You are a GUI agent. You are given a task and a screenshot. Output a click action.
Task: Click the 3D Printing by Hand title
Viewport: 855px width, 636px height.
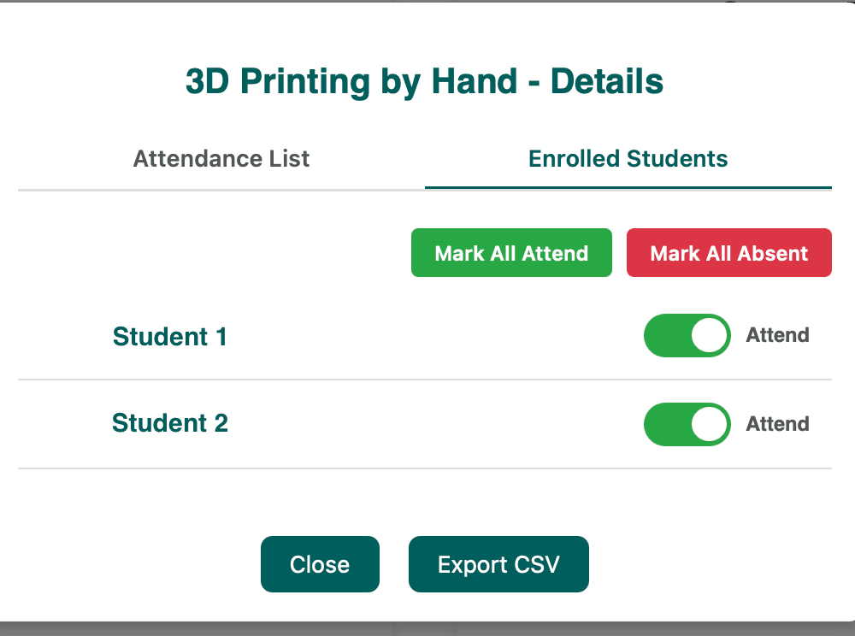[x=351, y=82]
